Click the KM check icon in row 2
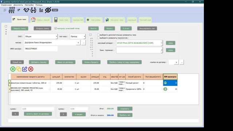Image resolution: width=233 pixels, height=131 pixels. [x=165, y=89]
